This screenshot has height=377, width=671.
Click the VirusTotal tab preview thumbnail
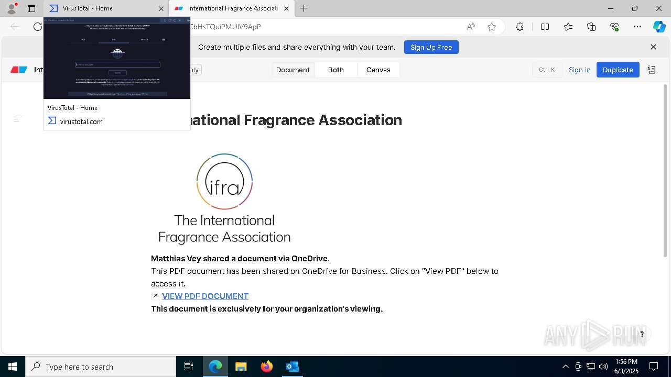pyautogui.click(x=117, y=58)
